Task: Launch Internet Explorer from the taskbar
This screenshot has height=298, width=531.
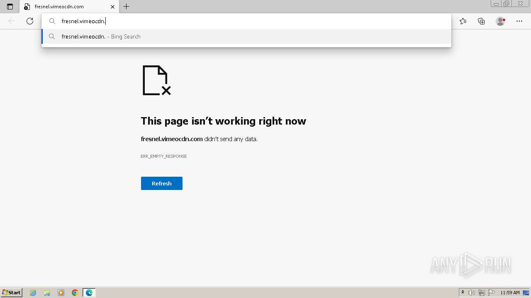Action: tap(33, 293)
